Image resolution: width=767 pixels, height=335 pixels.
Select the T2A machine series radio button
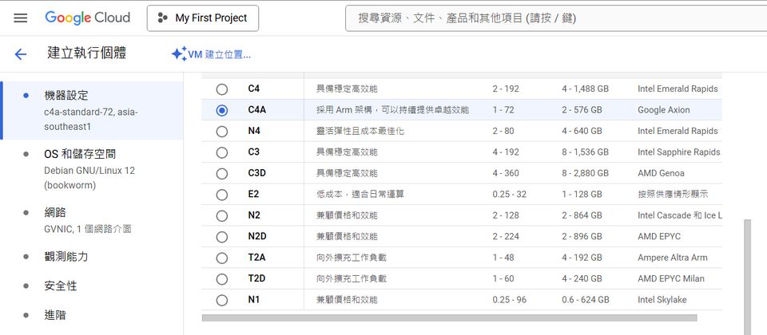coord(222,258)
